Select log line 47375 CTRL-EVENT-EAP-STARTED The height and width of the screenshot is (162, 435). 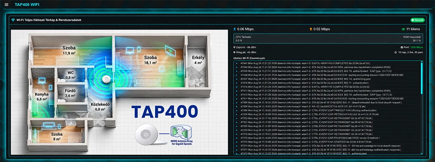(x=307, y=142)
